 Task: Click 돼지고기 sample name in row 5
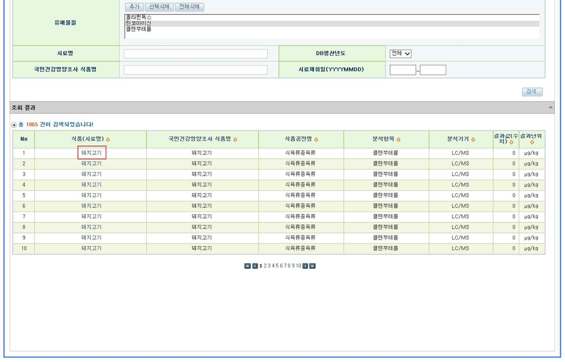pos(91,195)
